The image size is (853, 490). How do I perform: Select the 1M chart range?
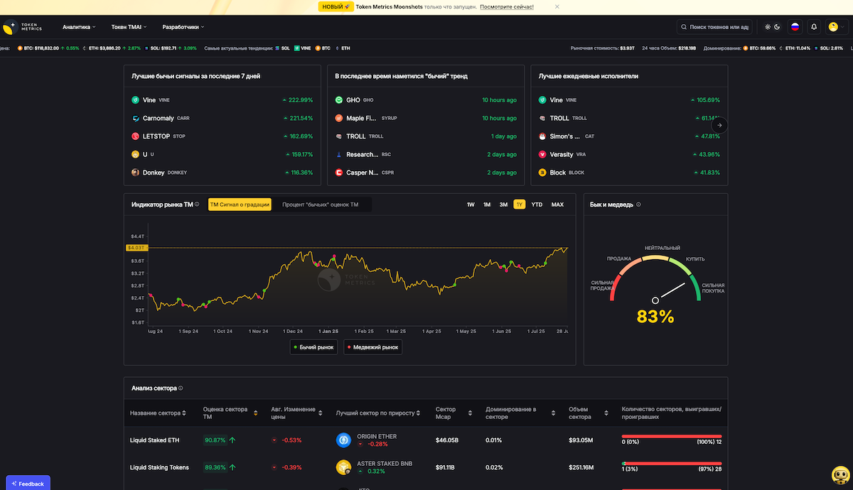pyautogui.click(x=487, y=205)
